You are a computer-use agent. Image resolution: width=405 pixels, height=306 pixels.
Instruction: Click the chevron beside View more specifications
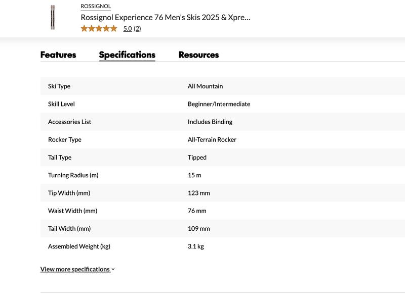[x=113, y=269]
